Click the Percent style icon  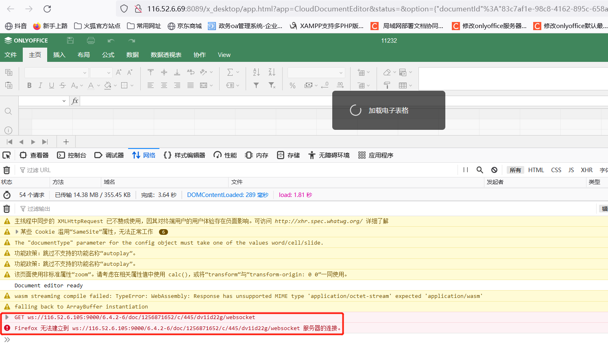pyautogui.click(x=292, y=85)
